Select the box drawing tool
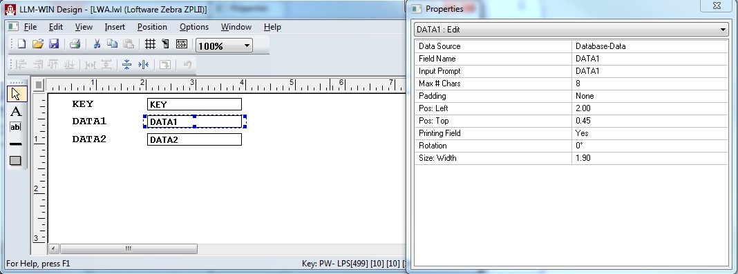The image size is (738, 274). (16, 160)
